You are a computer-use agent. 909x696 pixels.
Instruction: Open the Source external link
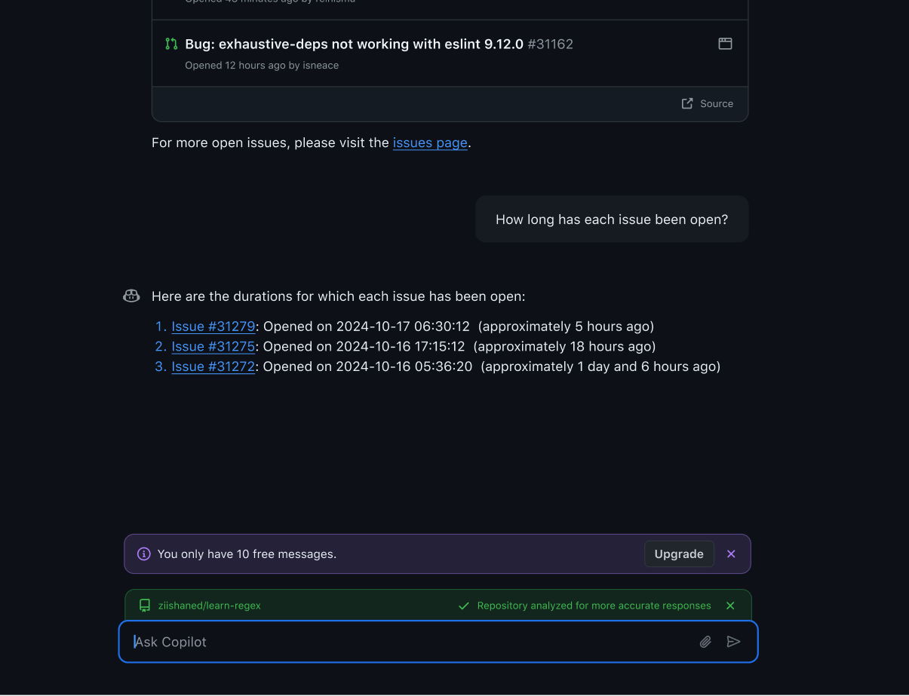(708, 104)
